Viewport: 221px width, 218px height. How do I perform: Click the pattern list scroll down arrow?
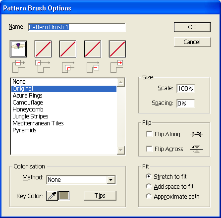121,150
